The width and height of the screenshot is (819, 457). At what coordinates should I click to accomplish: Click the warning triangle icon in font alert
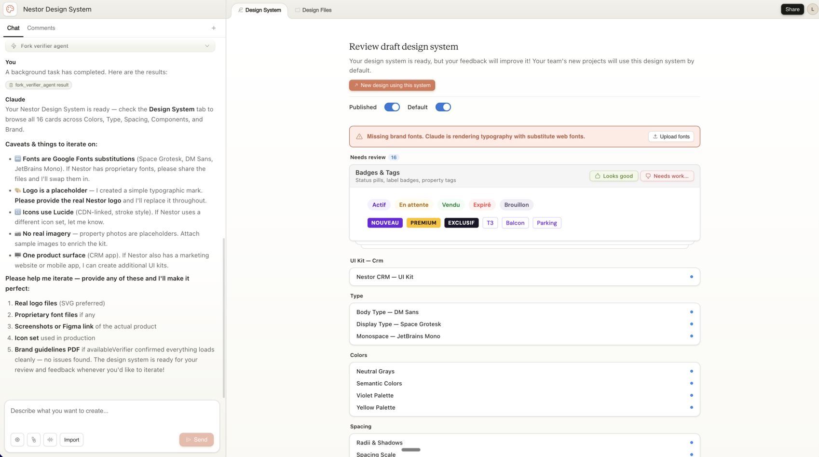click(359, 136)
